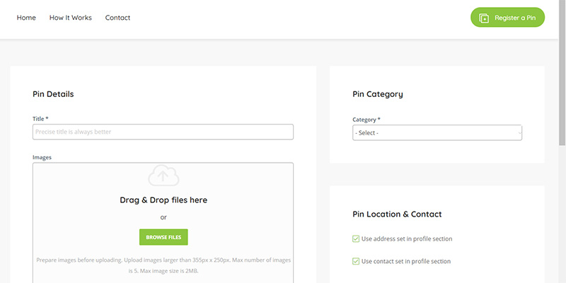The width and height of the screenshot is (566, 283).
Task: Click the 'Title *' field label
Action: (40, 119)
